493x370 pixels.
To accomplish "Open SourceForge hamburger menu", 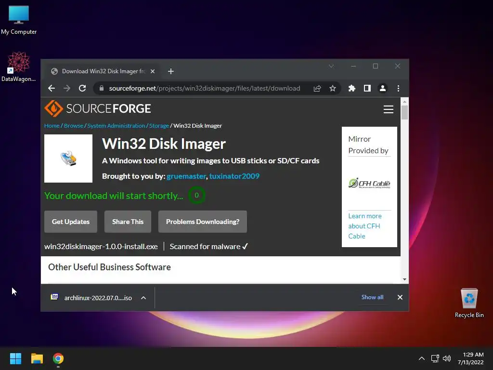I will 389,109.
